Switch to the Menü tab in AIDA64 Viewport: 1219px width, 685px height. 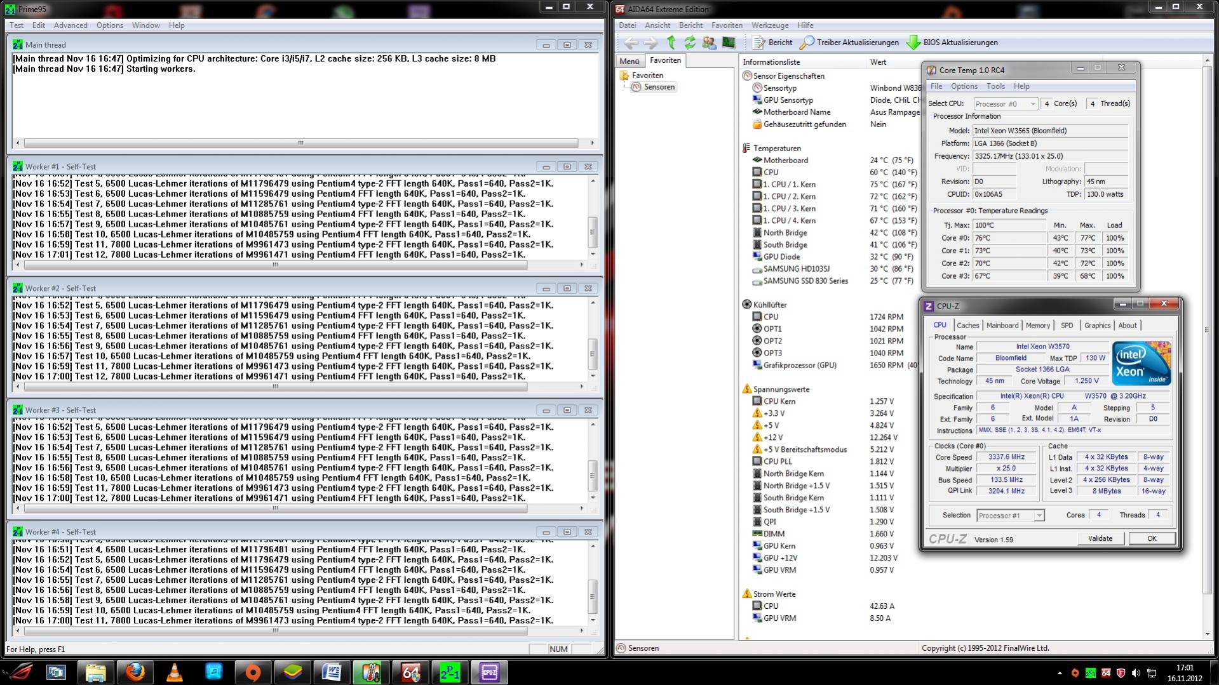(630, 61)
